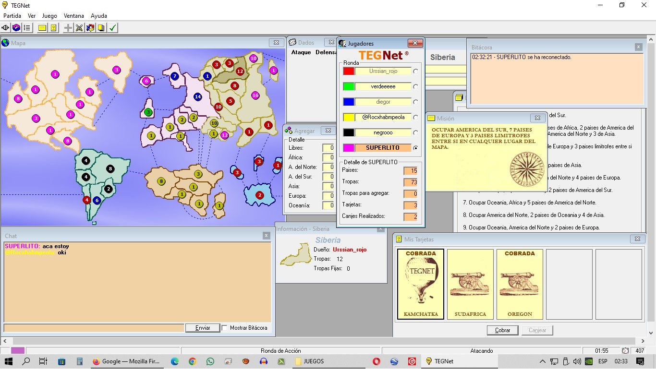The width and height of the screenshot is (656, 371).
Task: Open the Ver menu
Action: click(32, 16)
